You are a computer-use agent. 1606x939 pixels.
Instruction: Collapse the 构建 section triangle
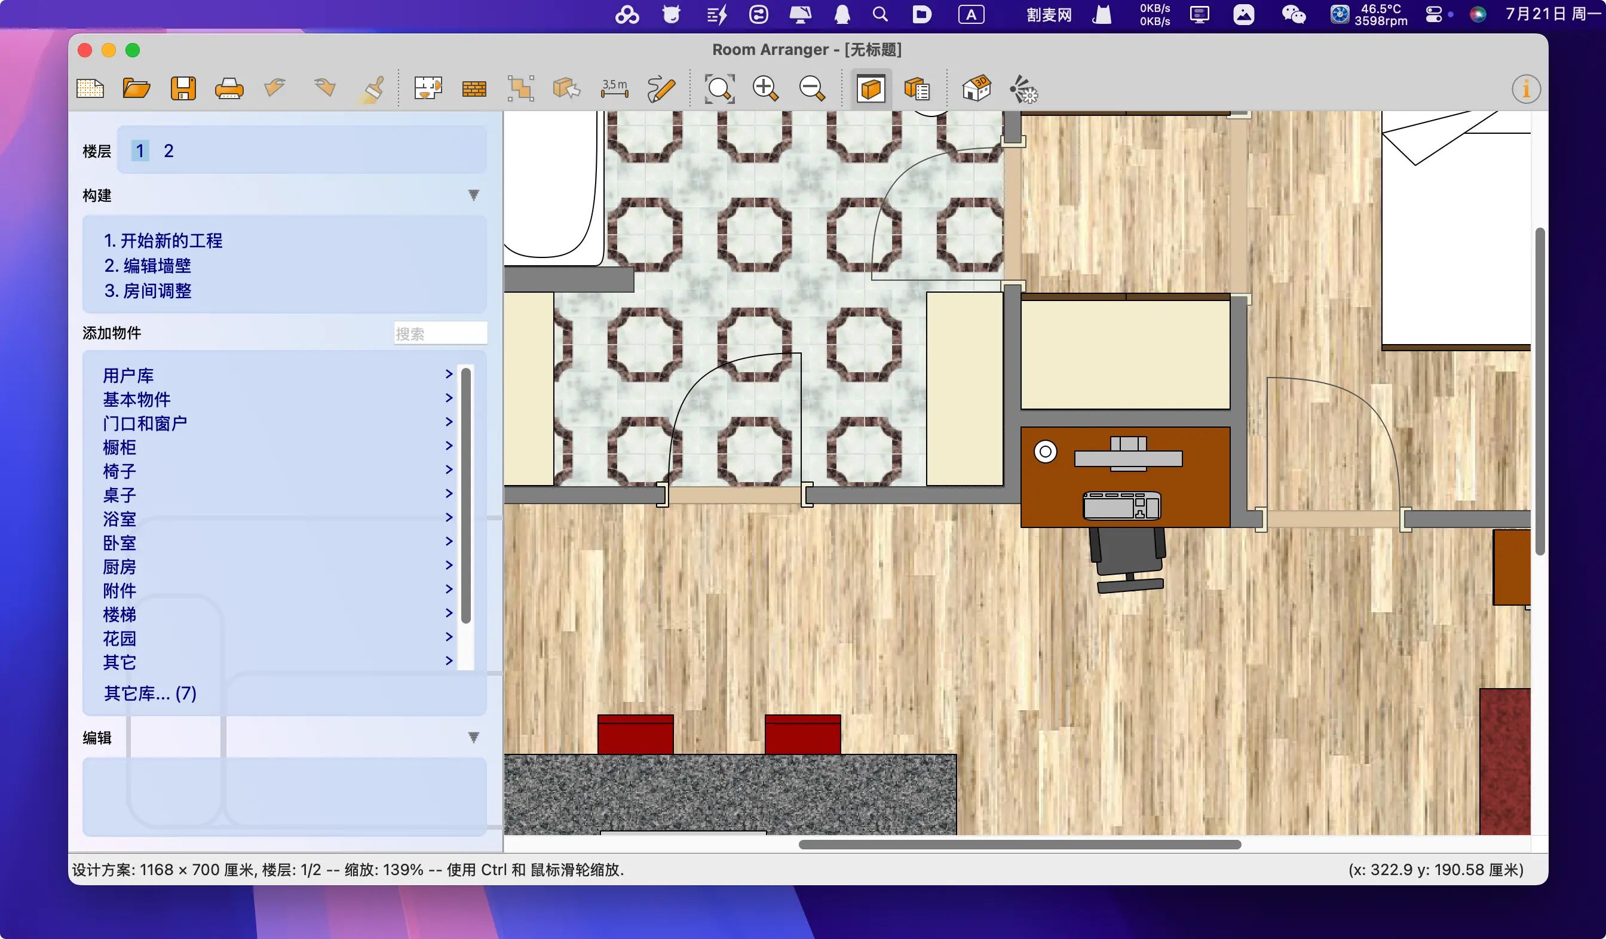point(474,195)
